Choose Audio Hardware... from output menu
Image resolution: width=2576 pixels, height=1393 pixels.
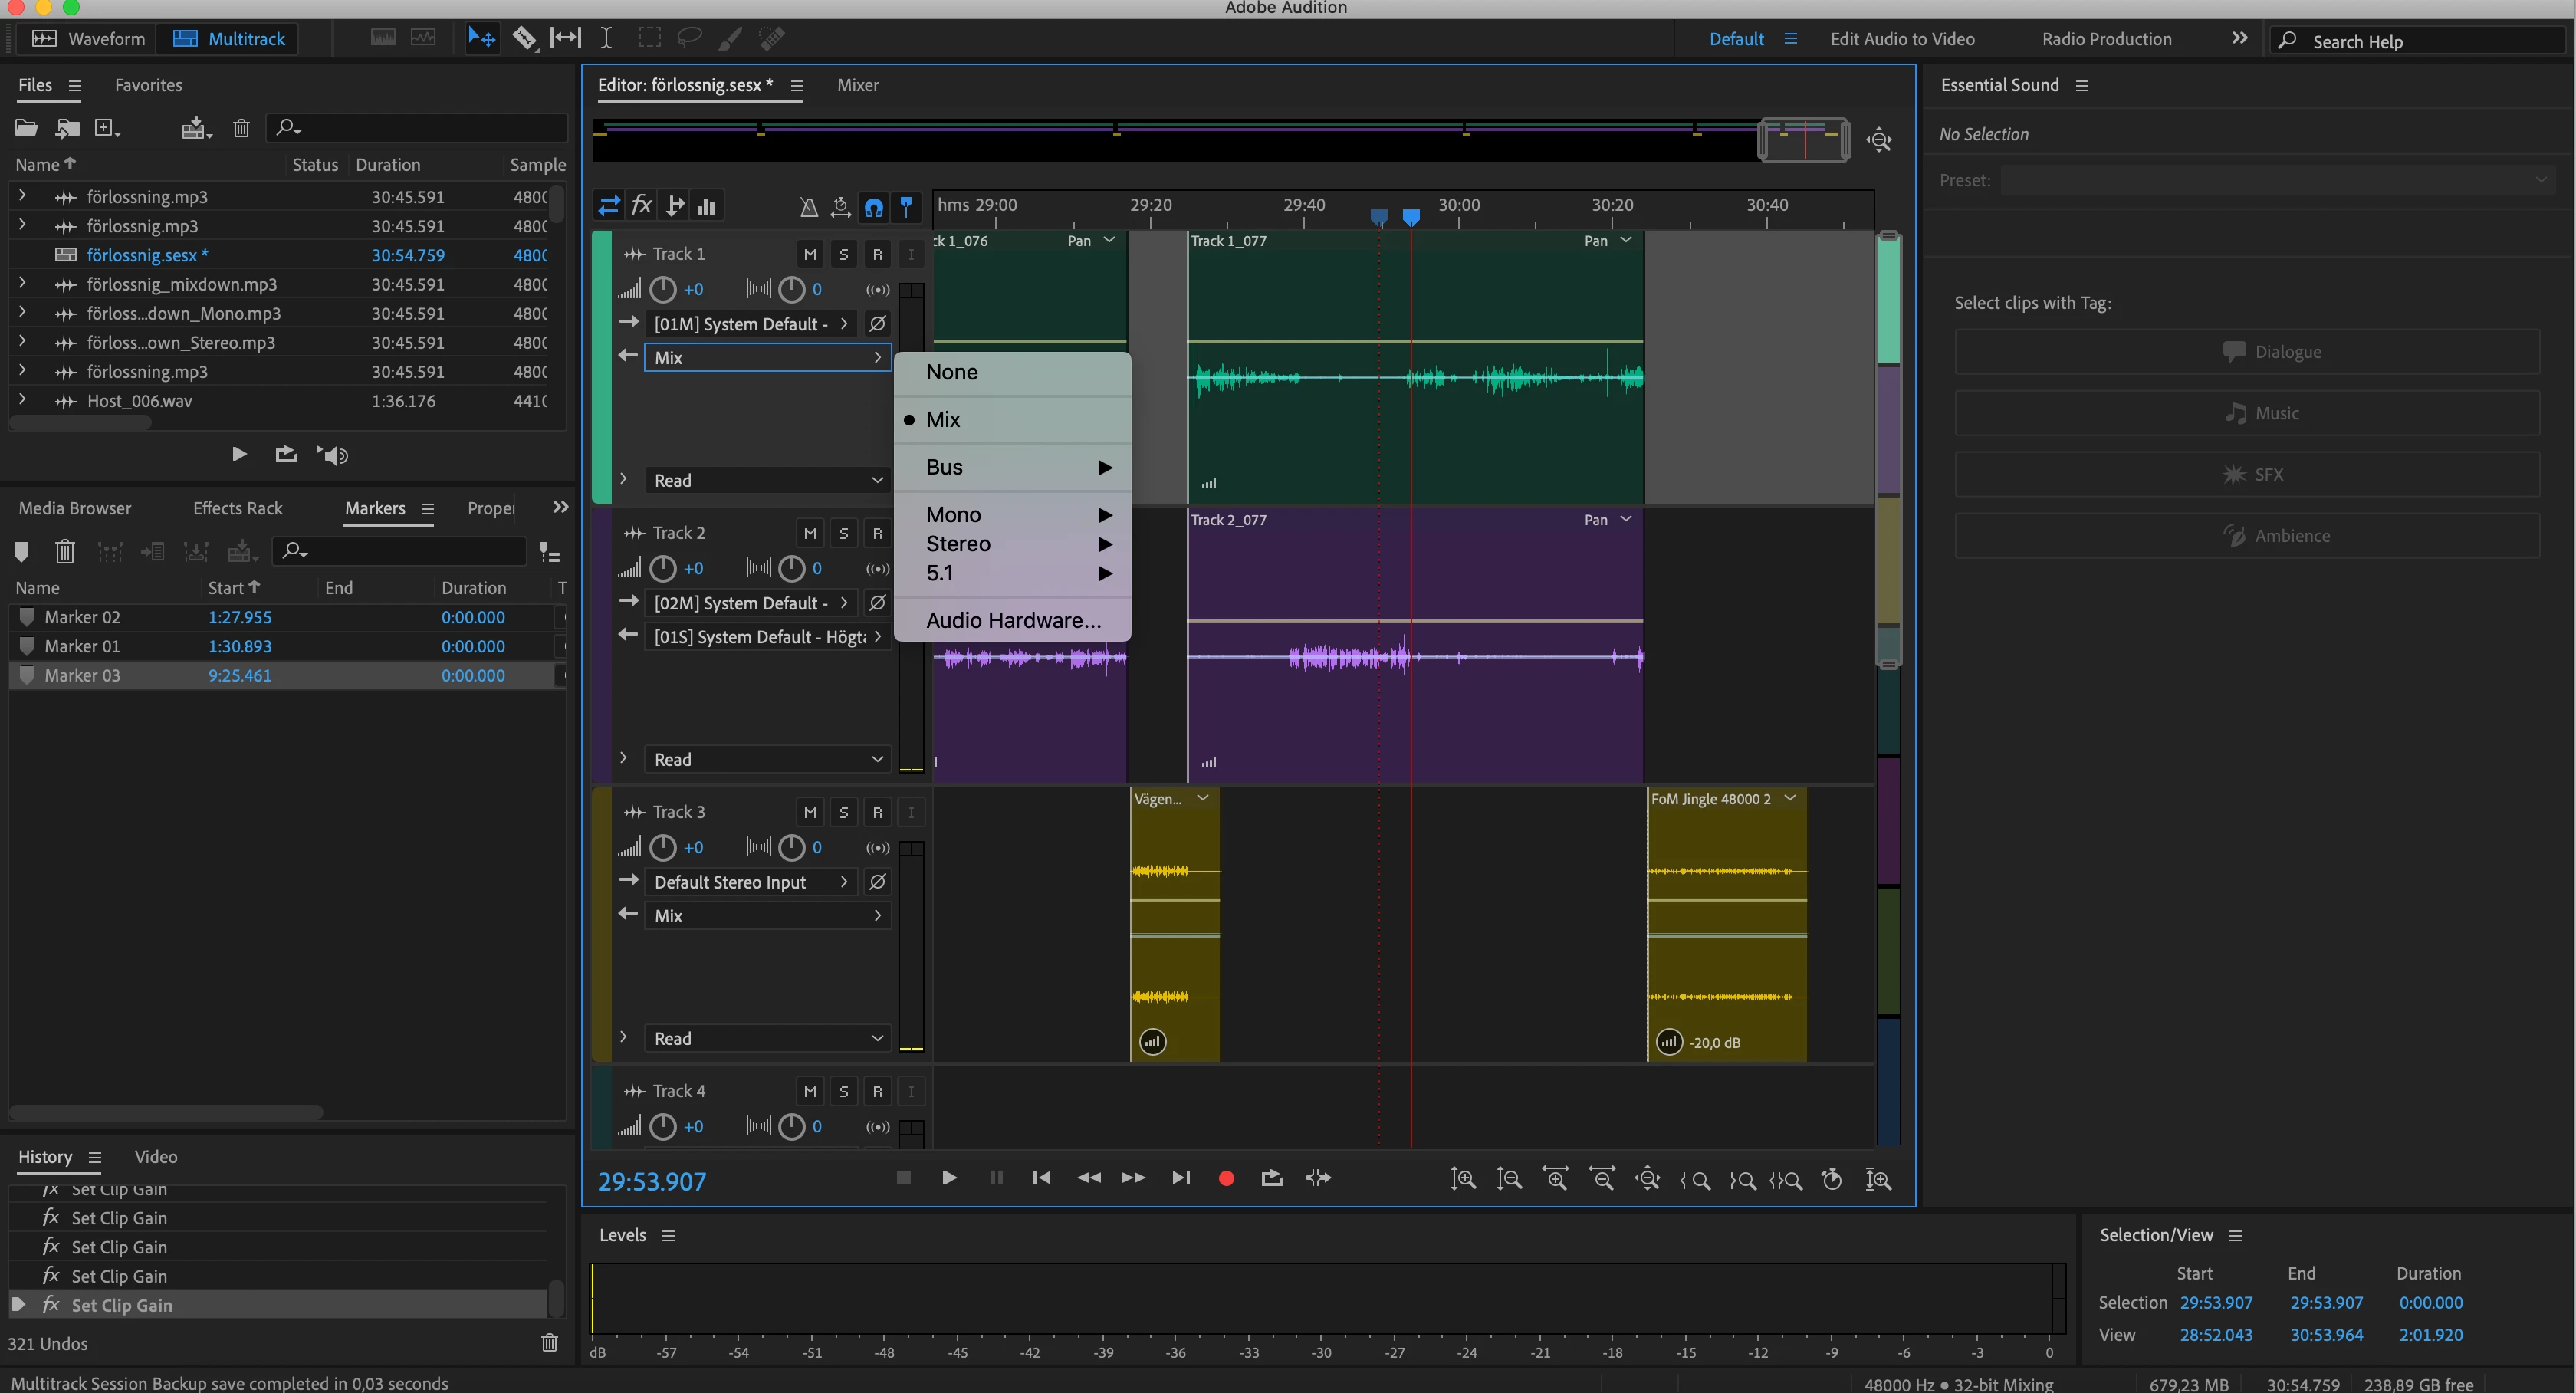click(1013, 620)
